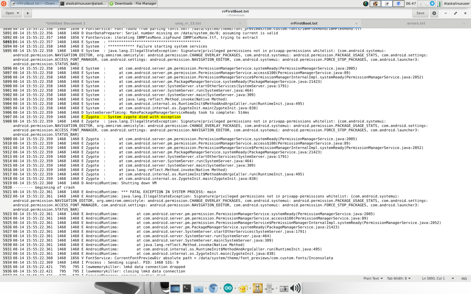471x294 pixels.
Task: Open the chess game icon in dock
Action: [257, 288]
